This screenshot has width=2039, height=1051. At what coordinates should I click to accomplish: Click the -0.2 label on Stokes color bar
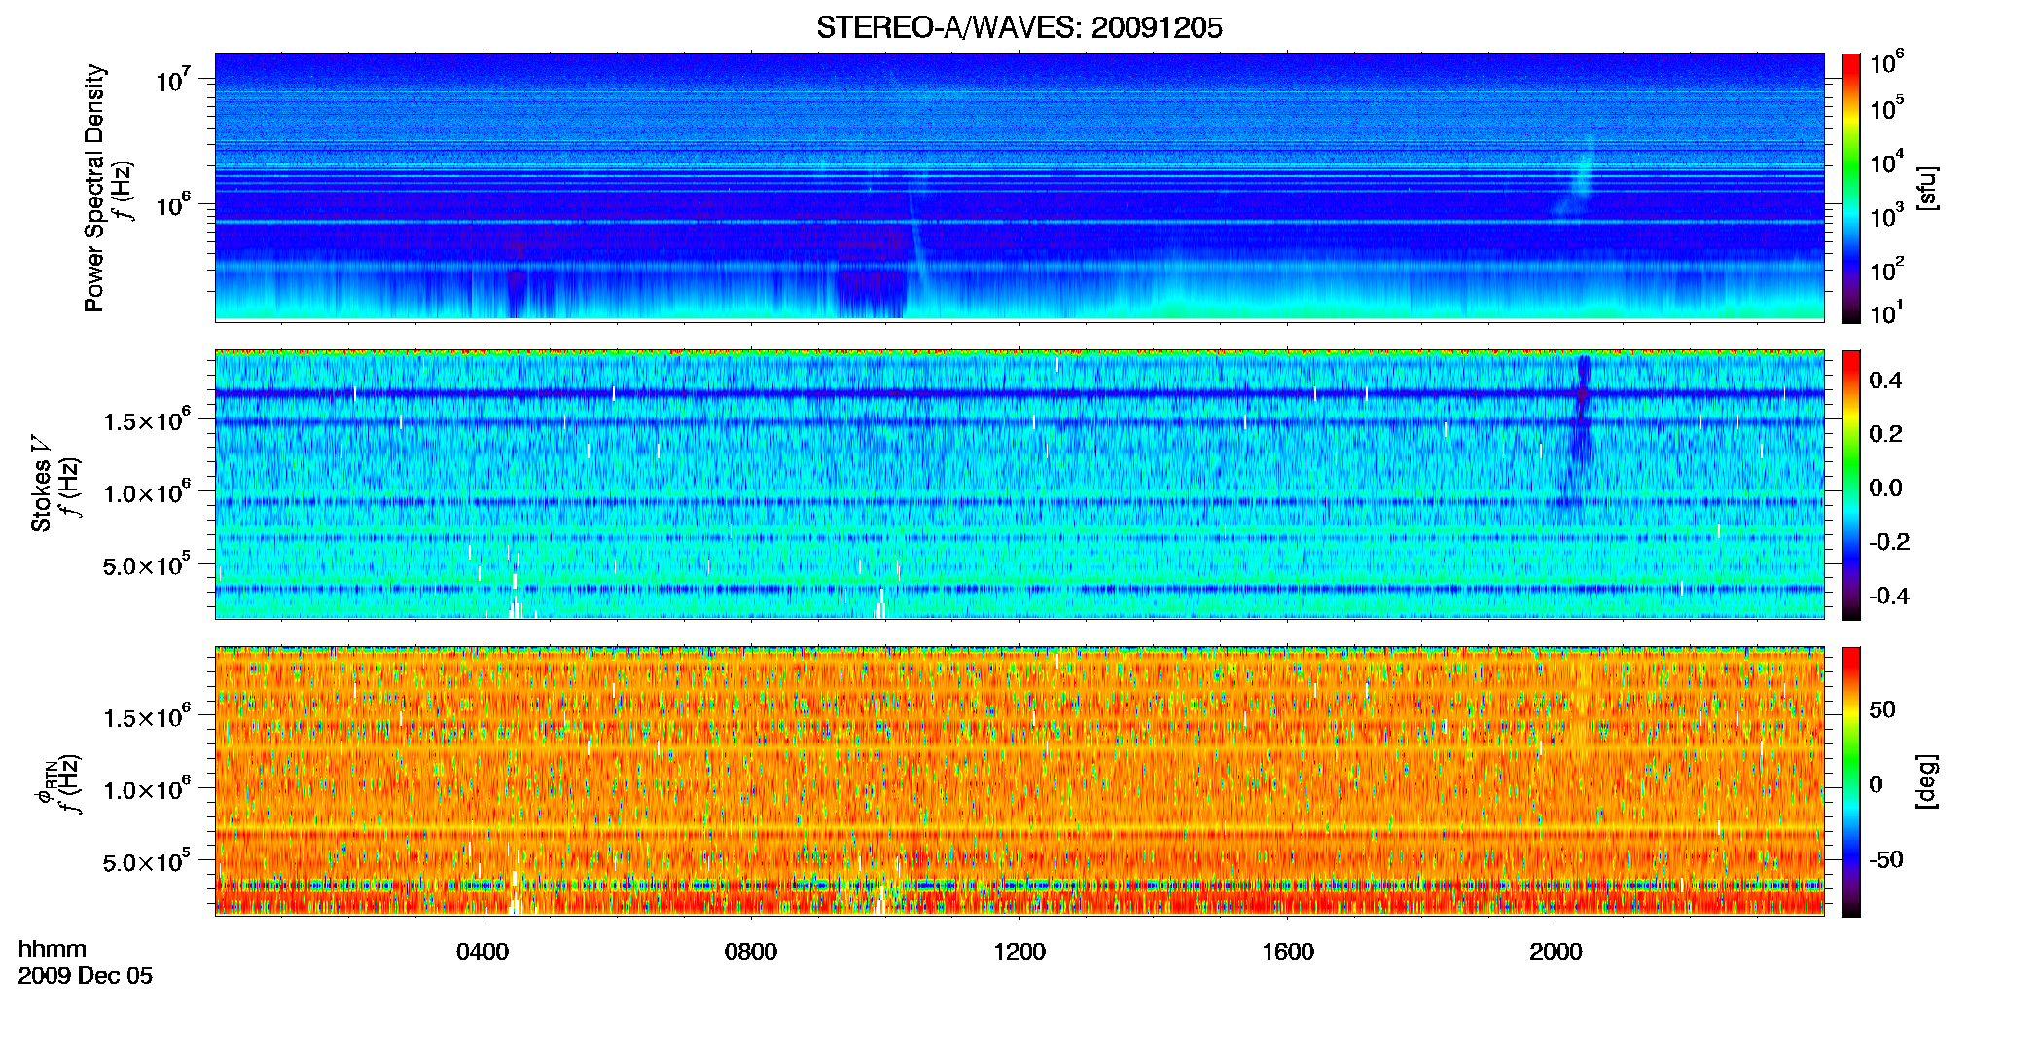[1889, 542]
